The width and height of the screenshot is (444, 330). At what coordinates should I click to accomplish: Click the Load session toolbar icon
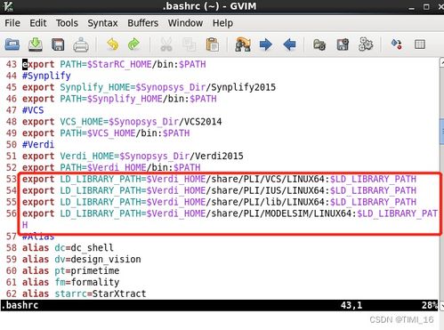pos(319,44)
